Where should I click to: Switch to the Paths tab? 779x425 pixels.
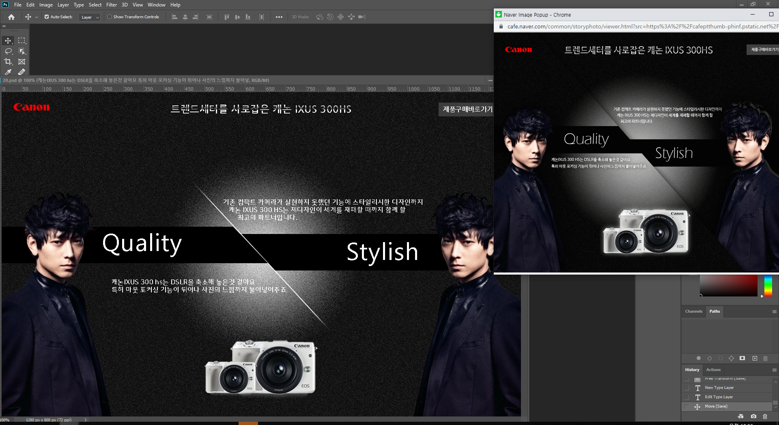pos(715,311)
